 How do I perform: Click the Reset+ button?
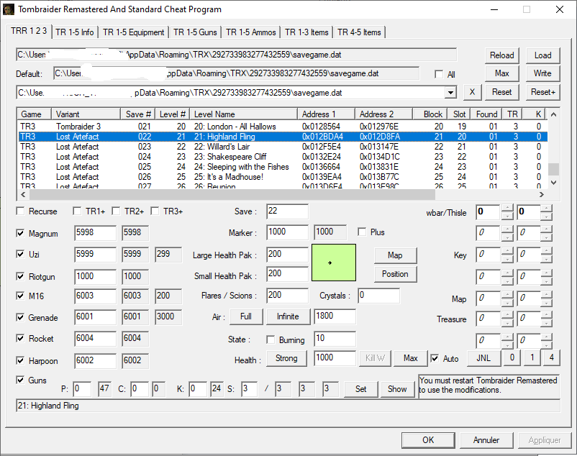[542, 92]
